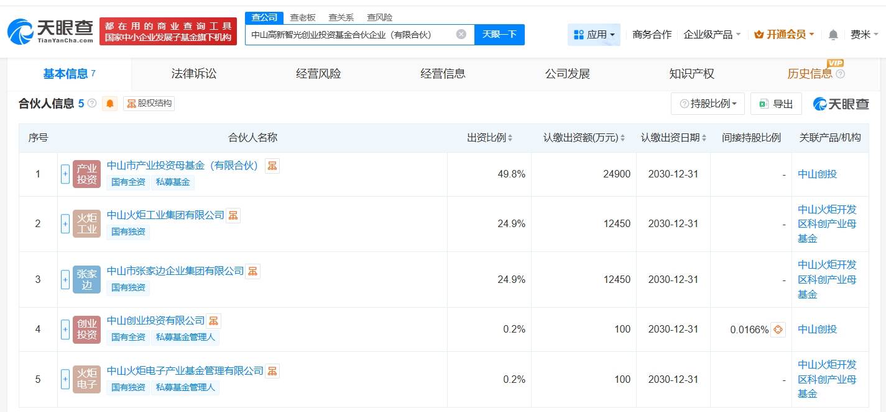The width and height of the screenshot is (886, 412).
Task: Switch to the 知识产权 tab
Action: click(x=691, y=74)
